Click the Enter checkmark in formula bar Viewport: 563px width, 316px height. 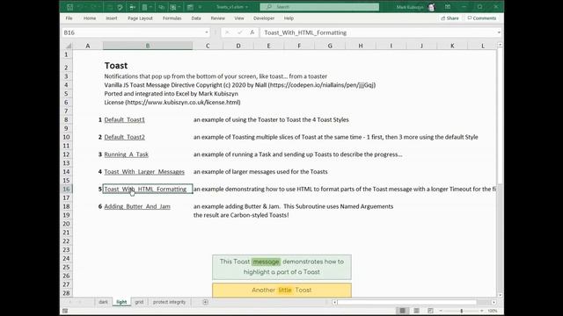tap(239, 32)
